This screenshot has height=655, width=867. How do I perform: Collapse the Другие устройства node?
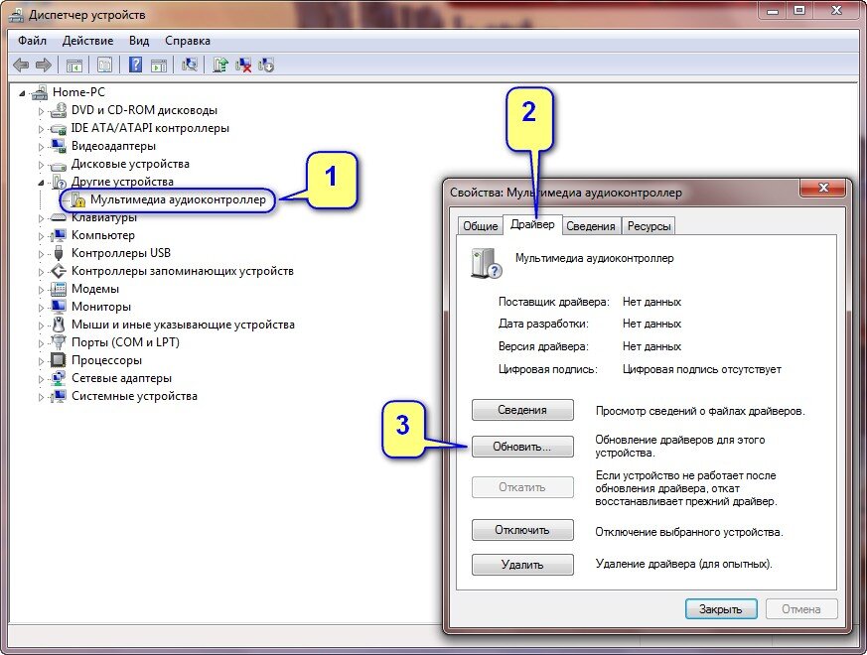41,183
